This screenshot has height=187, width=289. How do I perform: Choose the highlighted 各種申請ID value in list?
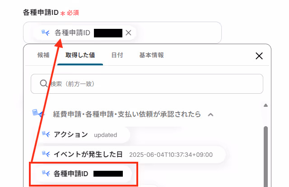click(x=84, y=173)
